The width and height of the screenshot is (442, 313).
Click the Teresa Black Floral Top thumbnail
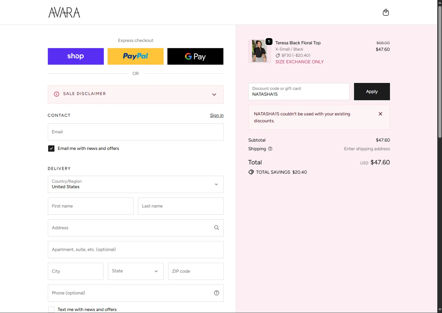pos(259,51)
